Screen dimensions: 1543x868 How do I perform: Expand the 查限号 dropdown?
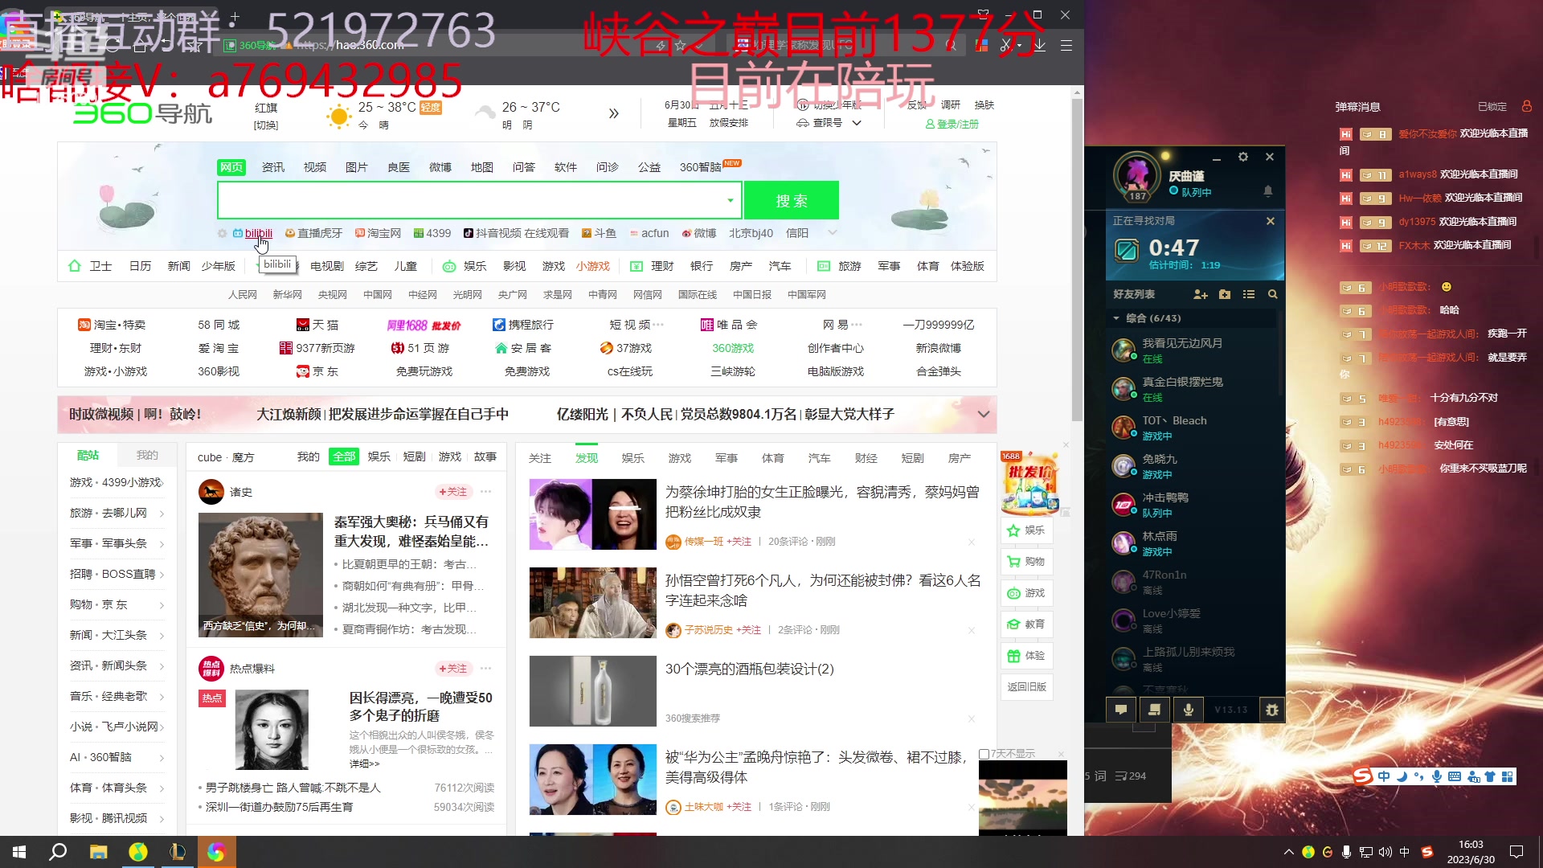[x=857, y=123]
